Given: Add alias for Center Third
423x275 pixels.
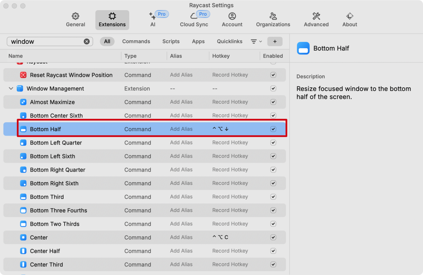Looking at the screenshot, I should [181, 264].
